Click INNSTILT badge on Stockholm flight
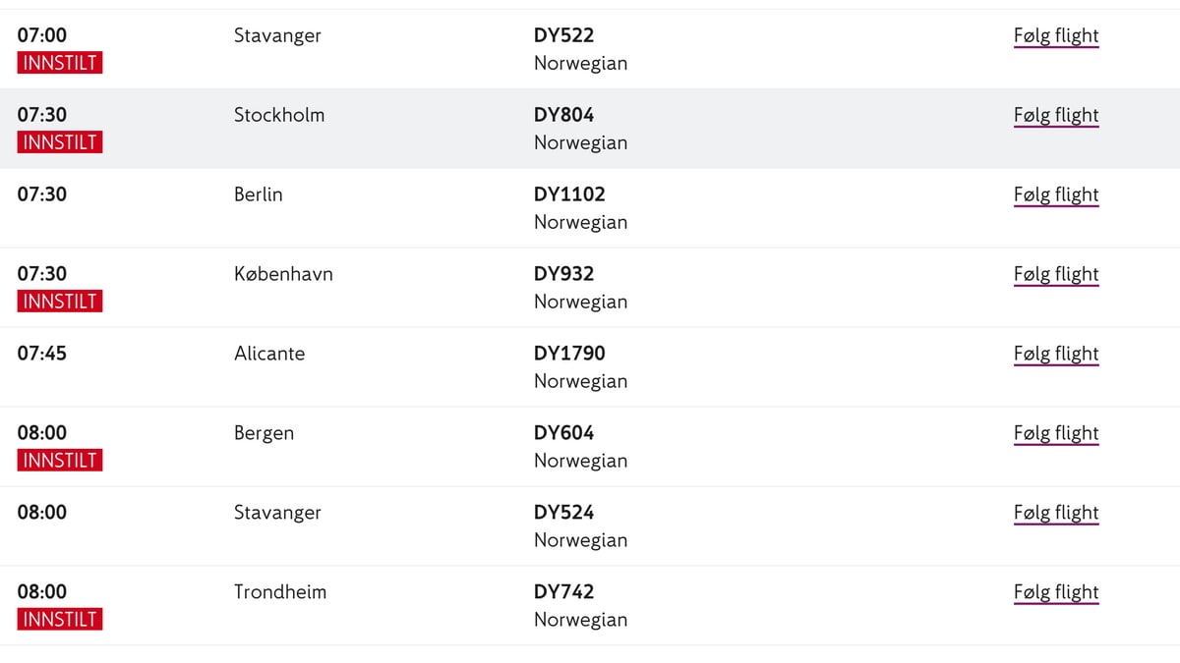This screenshot has width=1180, height=663. [60, 142]
